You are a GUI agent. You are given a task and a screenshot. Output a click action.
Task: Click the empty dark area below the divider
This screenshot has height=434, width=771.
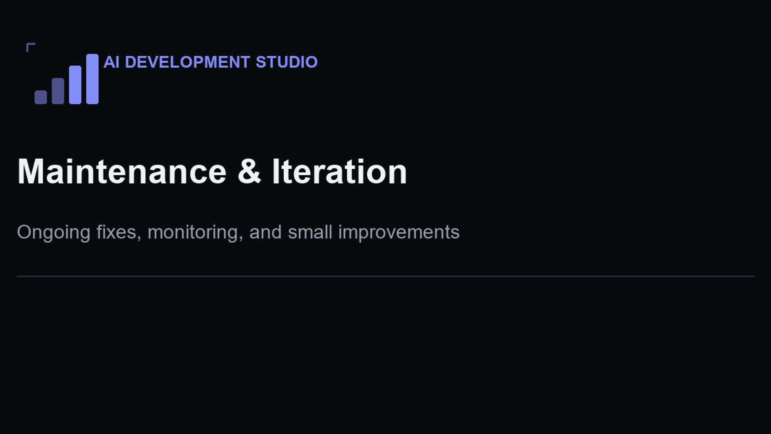coord(385,356)
